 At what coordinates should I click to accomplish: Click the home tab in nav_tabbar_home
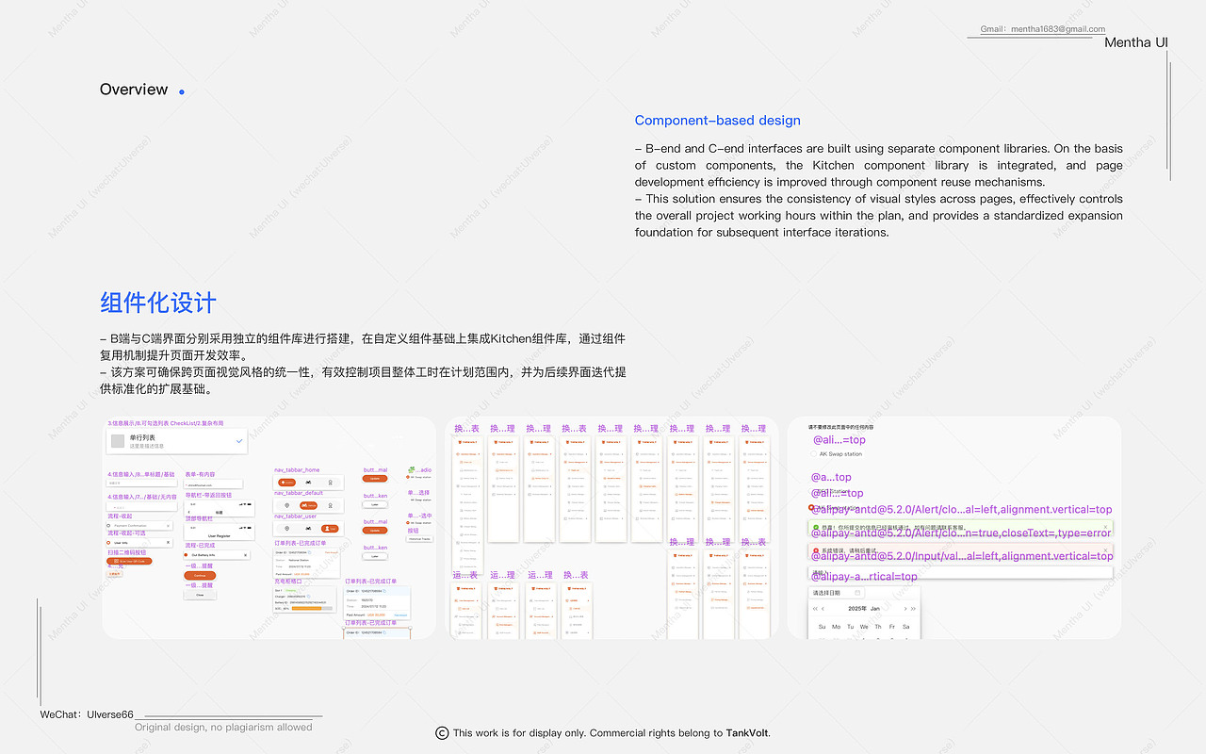tap(286, 483)
